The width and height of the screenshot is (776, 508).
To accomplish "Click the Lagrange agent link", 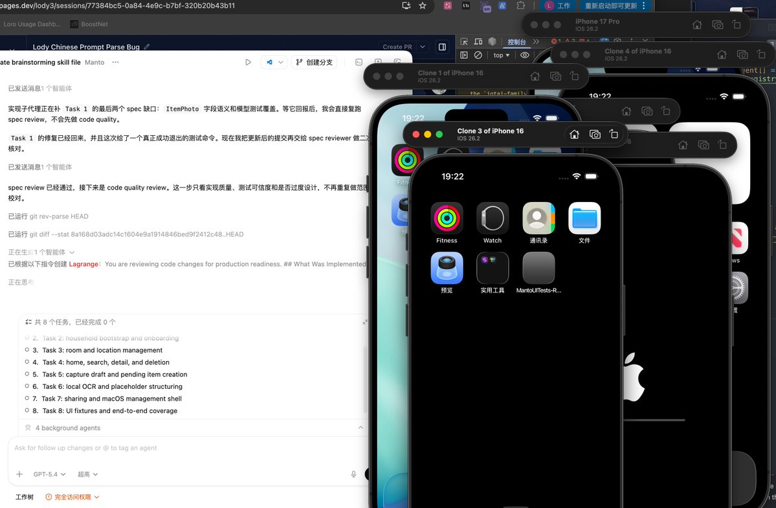I will 83,264.
